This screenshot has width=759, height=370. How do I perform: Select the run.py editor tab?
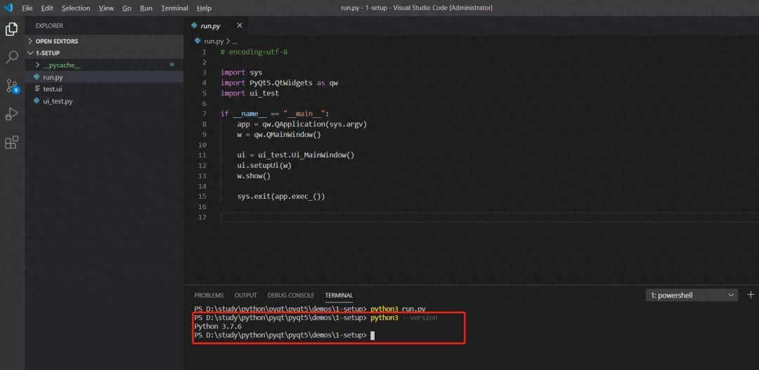(216, 26)
